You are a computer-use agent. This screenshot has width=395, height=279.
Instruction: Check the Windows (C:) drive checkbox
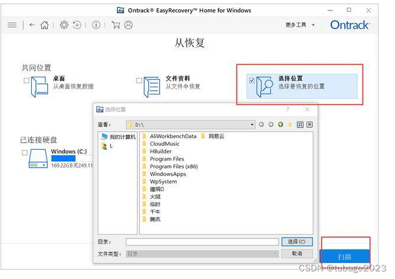click(25, 152)
